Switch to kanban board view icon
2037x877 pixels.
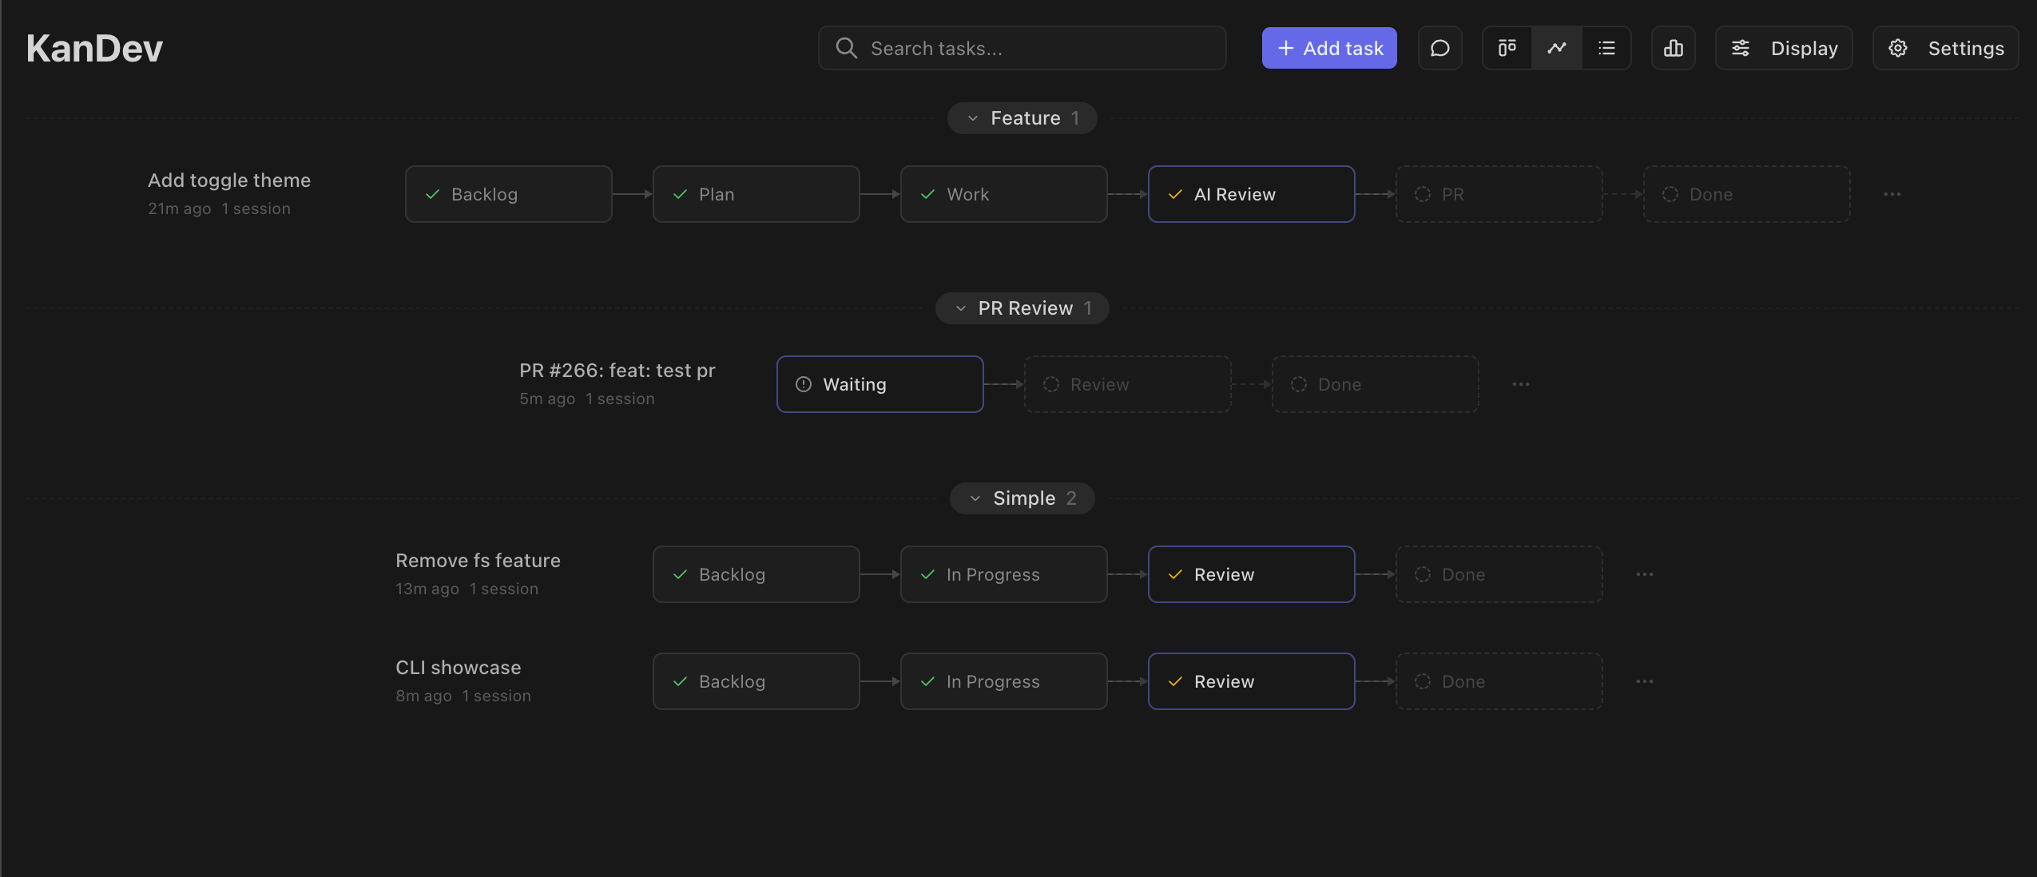pyautogui.click(x=1507, y=48)
